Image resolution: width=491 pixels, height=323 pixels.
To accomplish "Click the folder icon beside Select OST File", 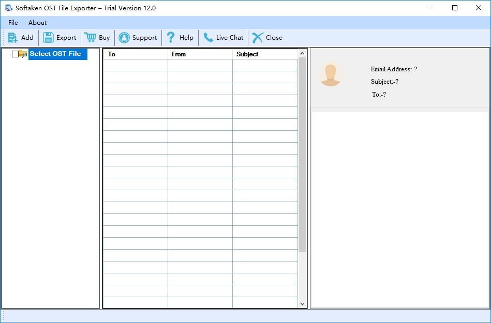I will tap(23, 54).
